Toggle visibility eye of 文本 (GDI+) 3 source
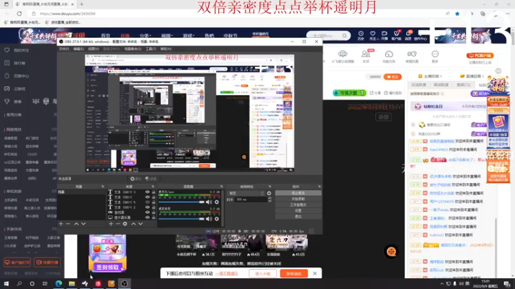This screenshot has height=289, width=515. coord(147,192)
